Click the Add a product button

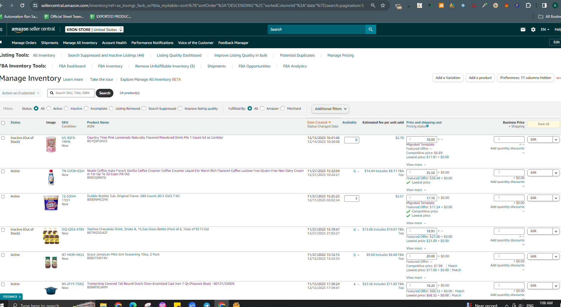coord(480,78)
